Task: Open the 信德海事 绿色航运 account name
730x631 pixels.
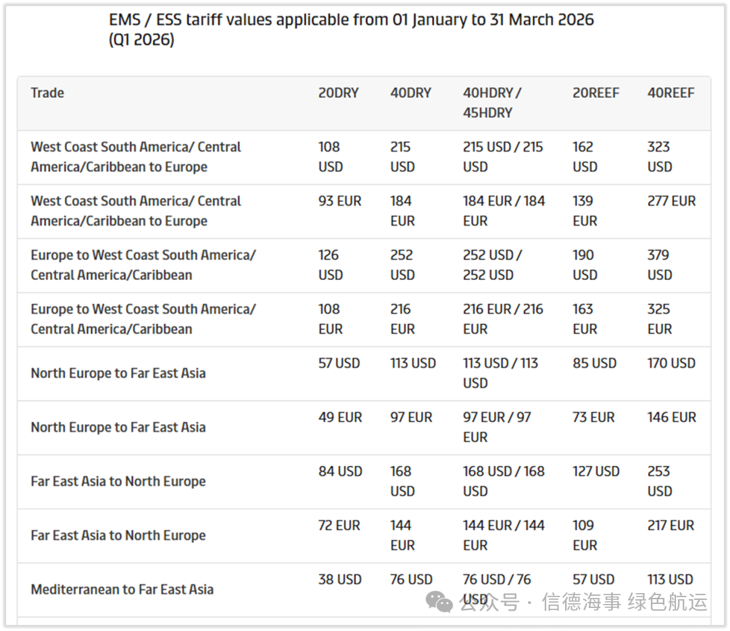Action: click(x=624, y=601)
